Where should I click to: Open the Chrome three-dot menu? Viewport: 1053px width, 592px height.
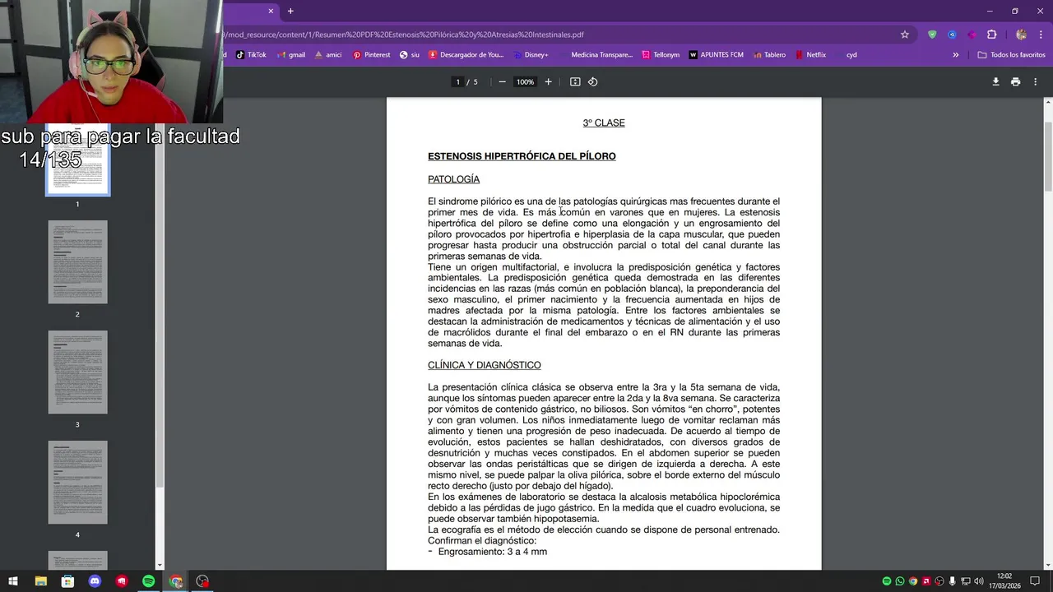click(x=1039, y=35)
